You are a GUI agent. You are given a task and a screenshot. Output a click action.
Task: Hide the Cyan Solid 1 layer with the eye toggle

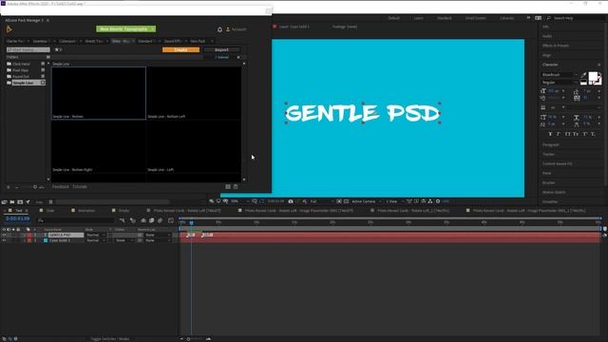coord(4,240)
